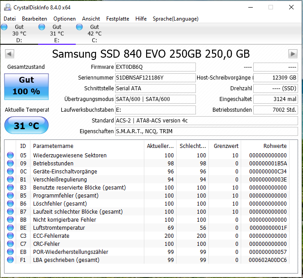Click status orb of Verschleißregulierung row
Viewport: 303px width, 278px height.
pyautogui.click(x=10, y=179)
